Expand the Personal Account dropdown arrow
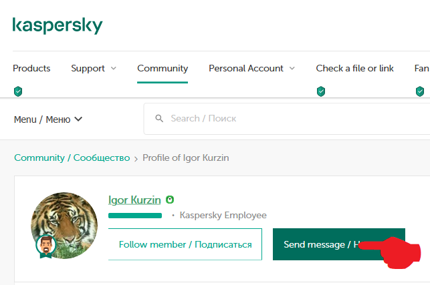Image resolution: width=430 pixels, height=285 pixels. (x=292, y=68)
